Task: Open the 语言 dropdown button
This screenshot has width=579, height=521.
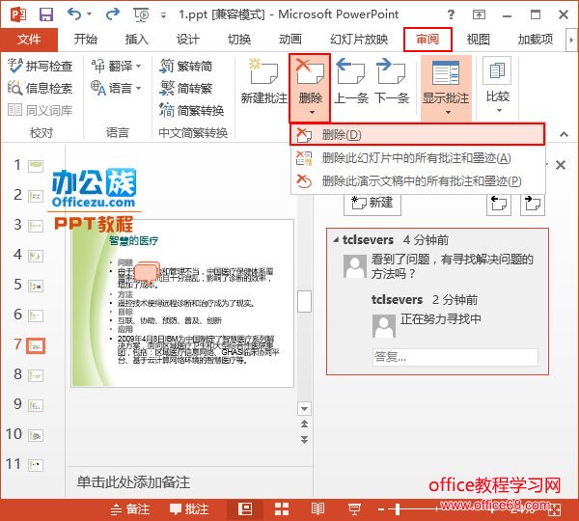Action: 116,88
